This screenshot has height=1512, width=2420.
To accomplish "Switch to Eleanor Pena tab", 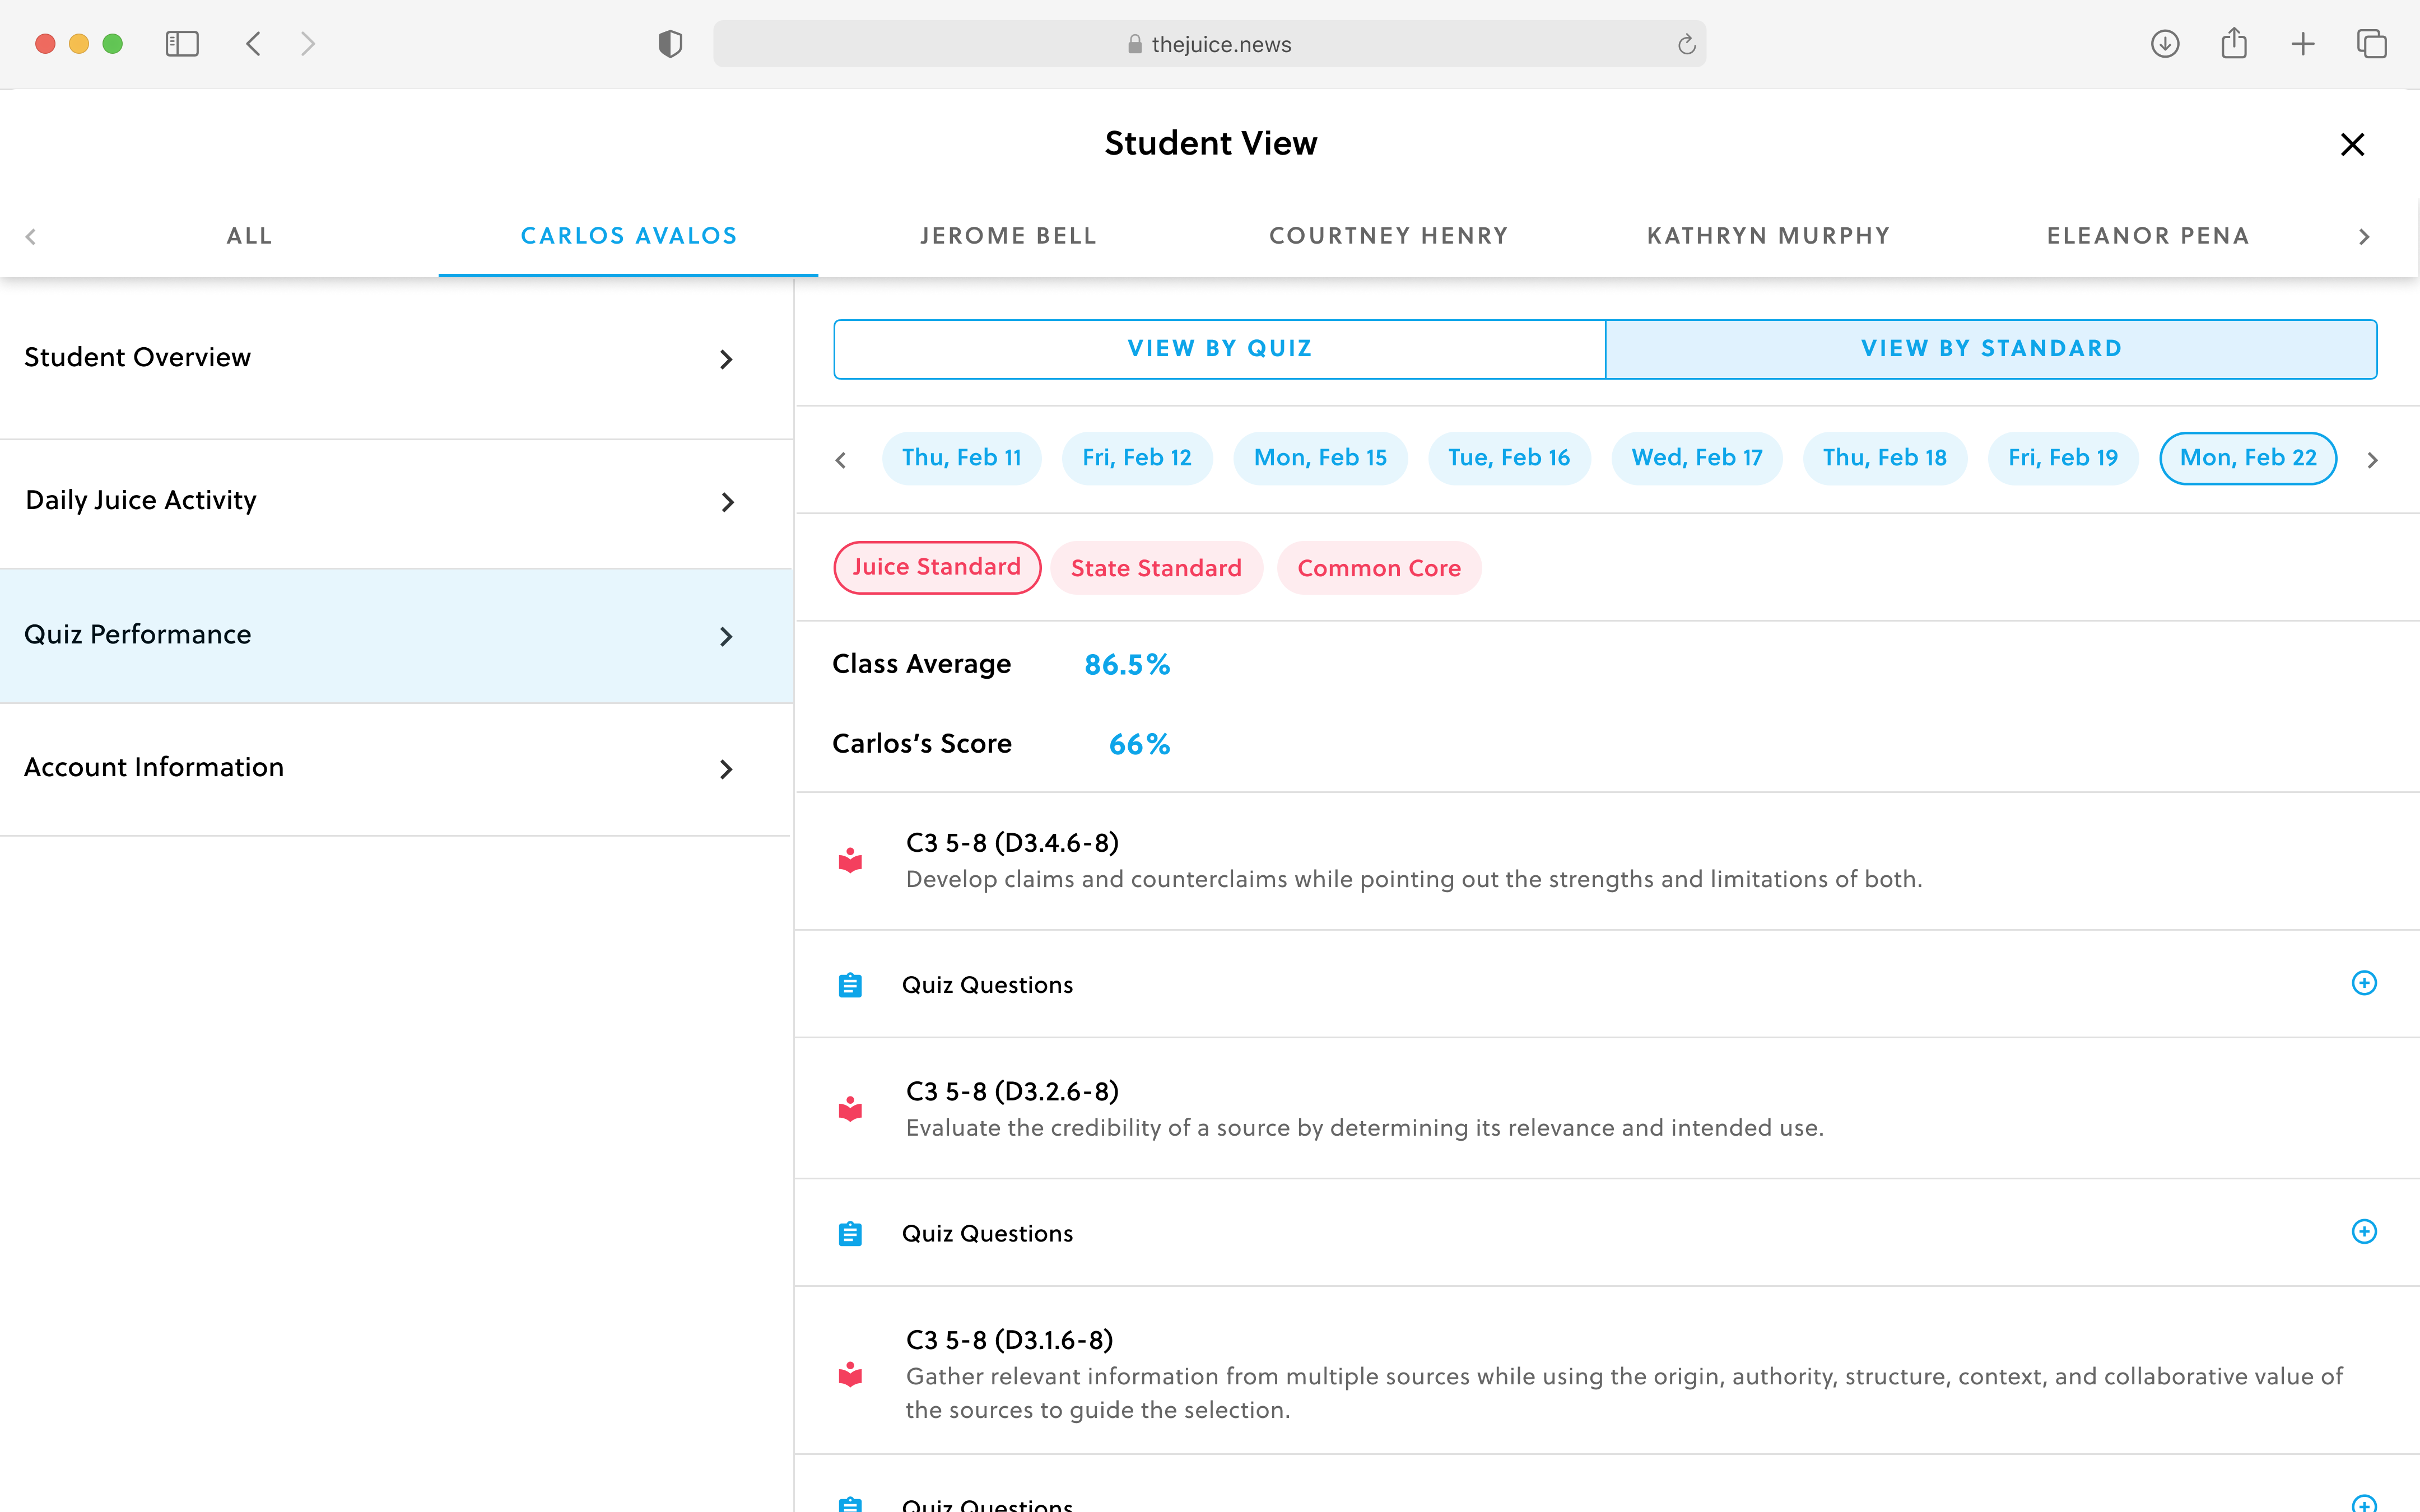I will click(x=2148, y=236).
